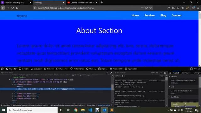Open DevTools three-dot customize menu
Viewport: 201px width, 113px height.
tap(195, 69)
